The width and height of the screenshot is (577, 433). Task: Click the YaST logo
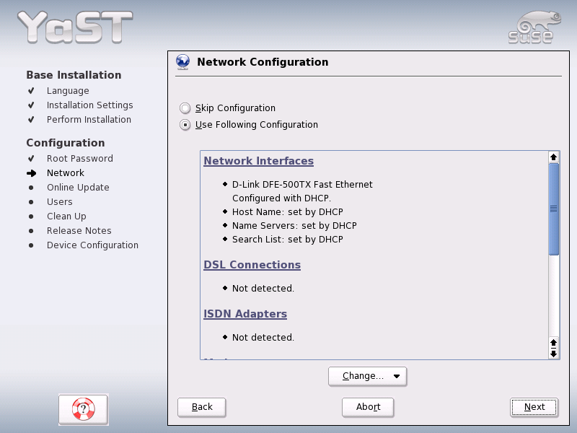pyautogui.click(x=75, y=27)
